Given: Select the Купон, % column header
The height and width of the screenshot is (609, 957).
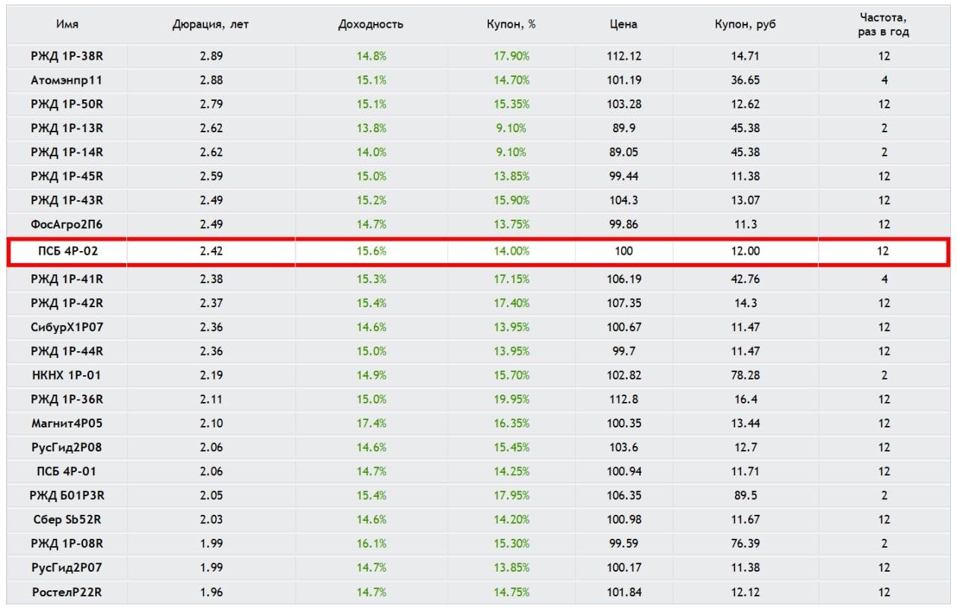Looking at the screenshot, I should (x=511, y=24).
